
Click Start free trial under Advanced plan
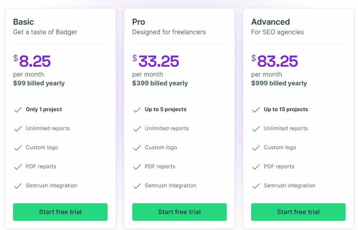pyautogui.click(x=298, y=212)
